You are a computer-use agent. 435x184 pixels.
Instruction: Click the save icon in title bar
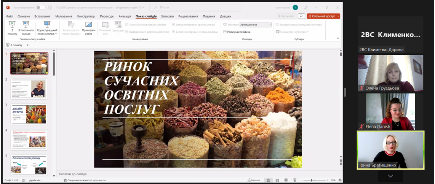point(50,7)
